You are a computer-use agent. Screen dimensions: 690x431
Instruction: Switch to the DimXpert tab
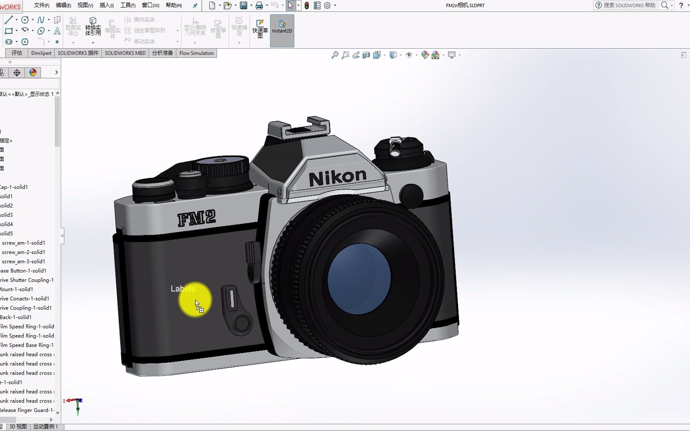(x=41, y=53)
